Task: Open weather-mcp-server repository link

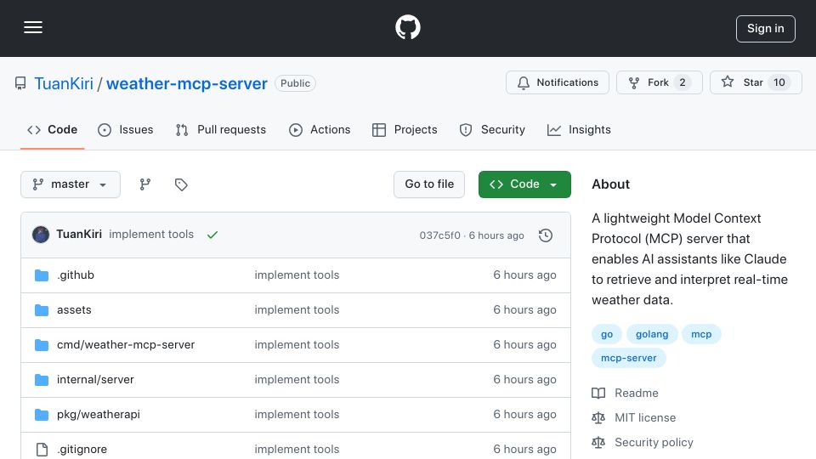Action: click(x=187, y=83)
